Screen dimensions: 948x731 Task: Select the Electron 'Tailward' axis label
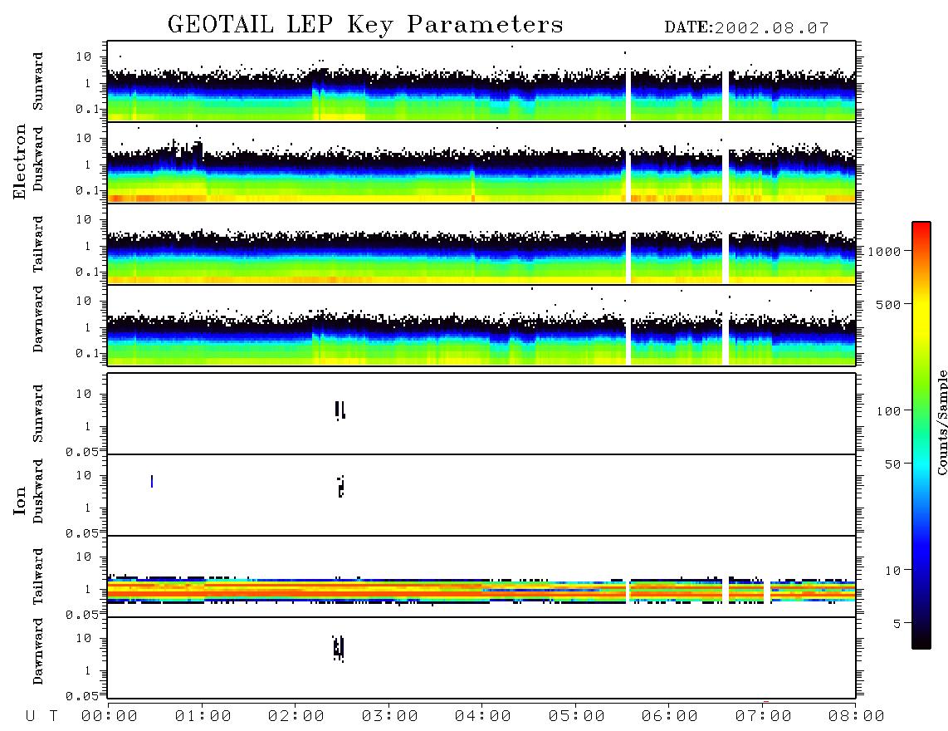click(38, 244)
